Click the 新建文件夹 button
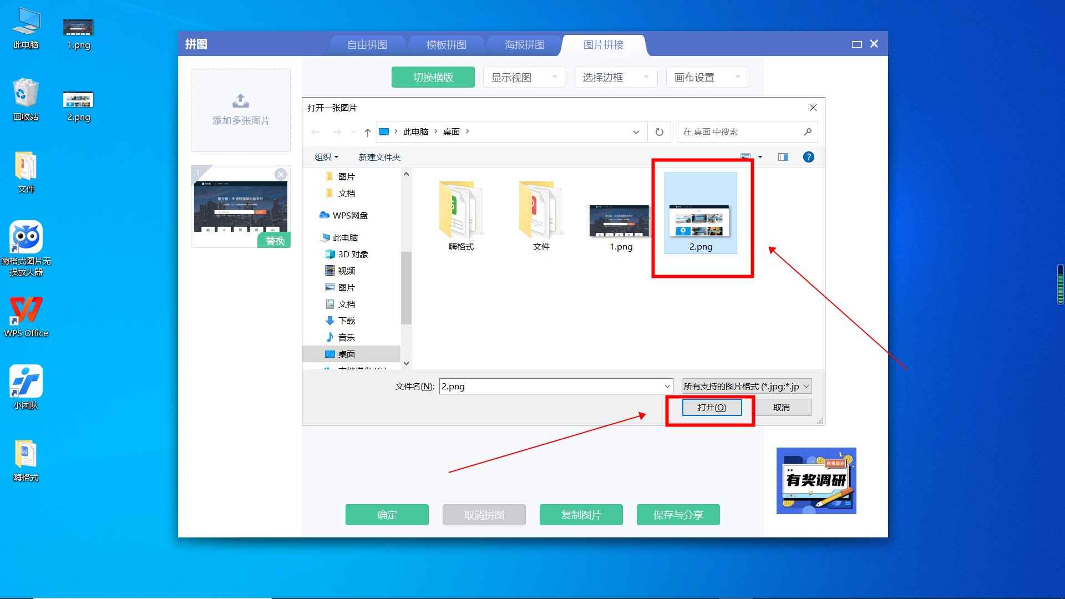The height and width of the screenshot is (599, 1065). (x=379, y=157)
